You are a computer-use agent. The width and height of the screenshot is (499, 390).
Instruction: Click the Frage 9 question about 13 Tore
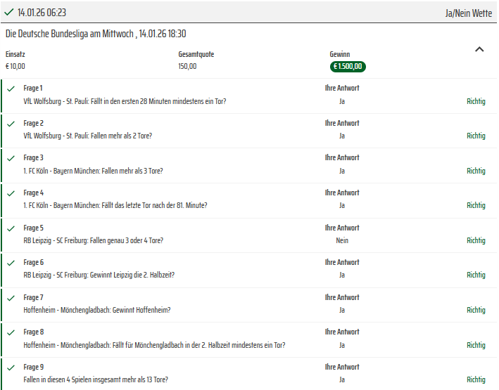click(96, 379)
